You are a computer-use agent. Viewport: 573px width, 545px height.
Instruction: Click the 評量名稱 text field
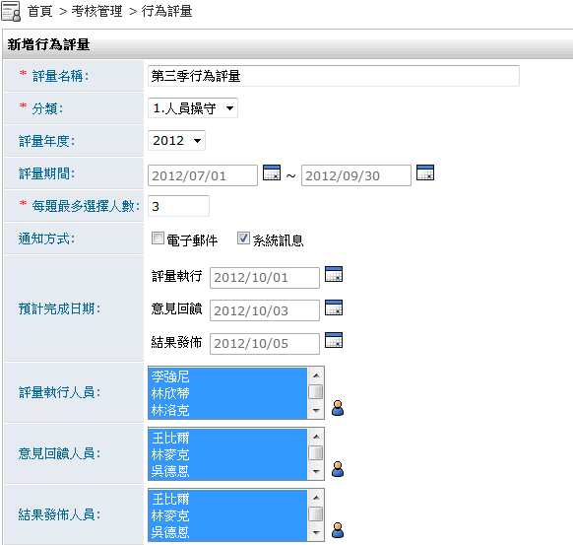coord(334,76)
